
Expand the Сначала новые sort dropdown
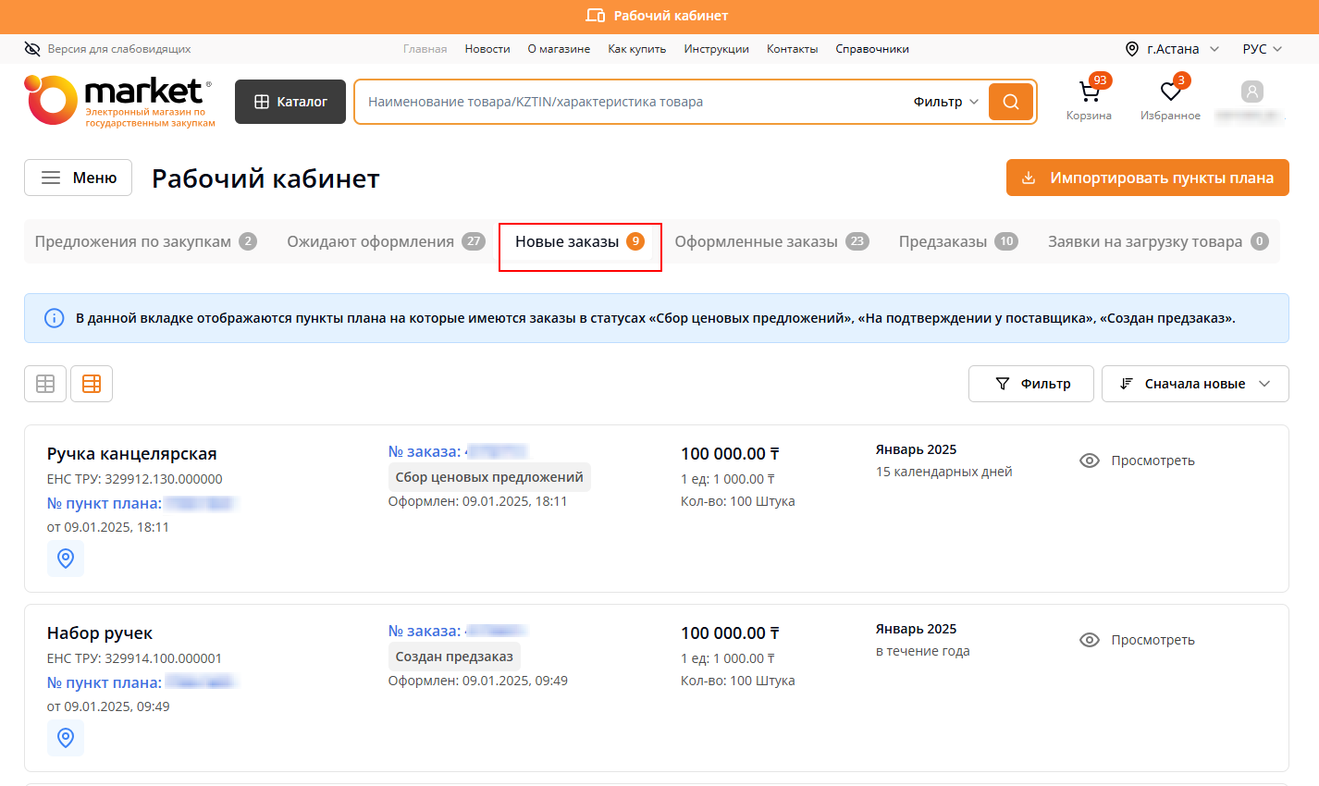pos(1194,384)
